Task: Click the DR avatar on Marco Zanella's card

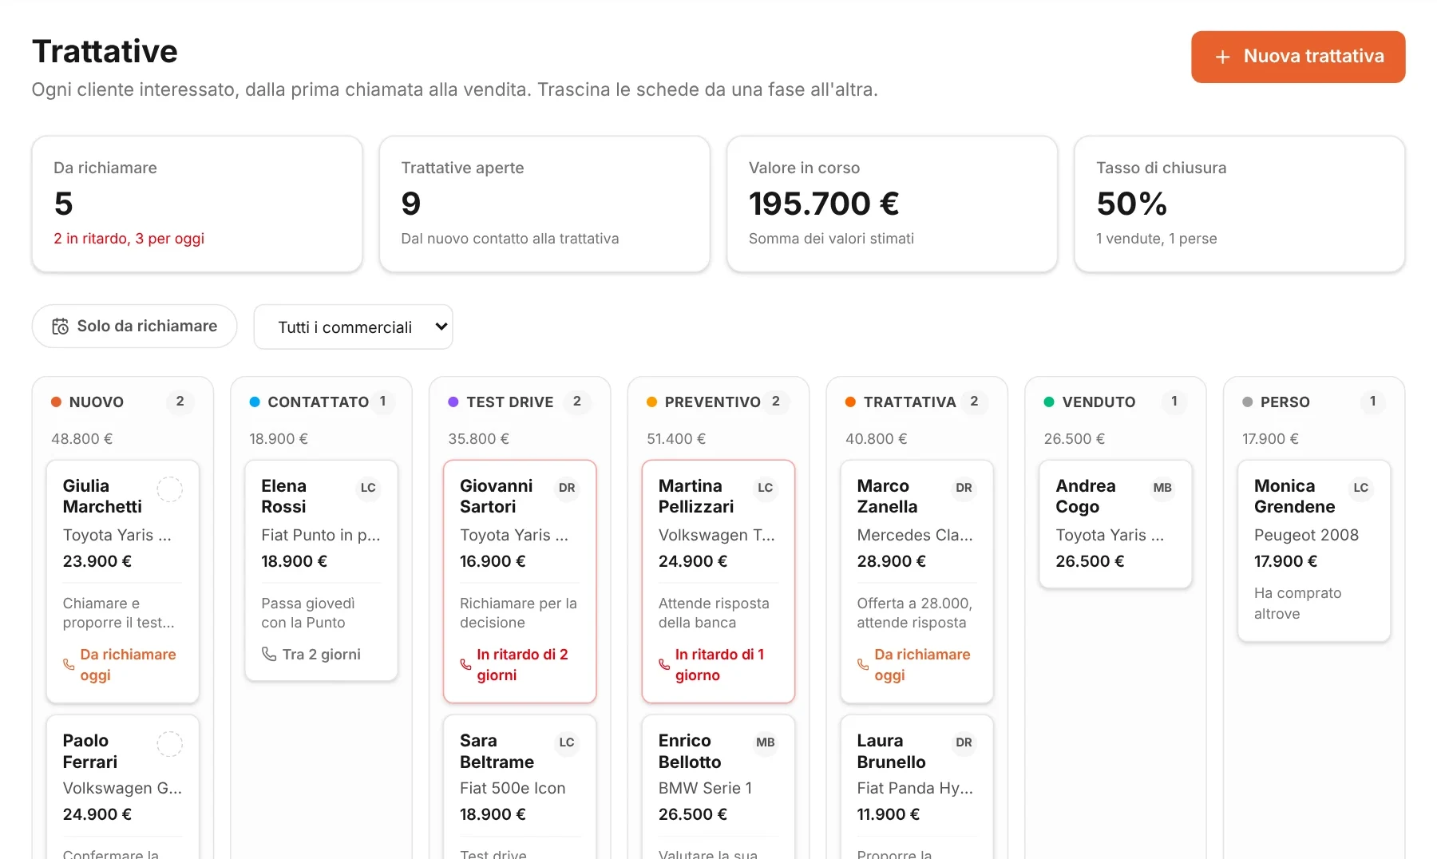Action: [964, 488]
